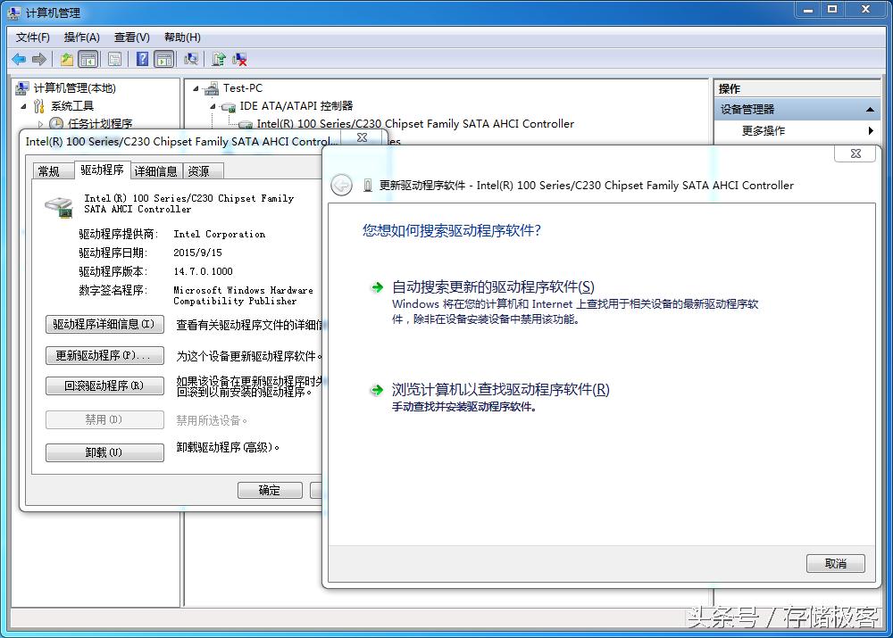The image size is (893, 638).
Task: Switch to the 资源 tab
Action: click(201, 170)
